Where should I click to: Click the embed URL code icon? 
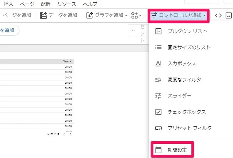(218, 15)
